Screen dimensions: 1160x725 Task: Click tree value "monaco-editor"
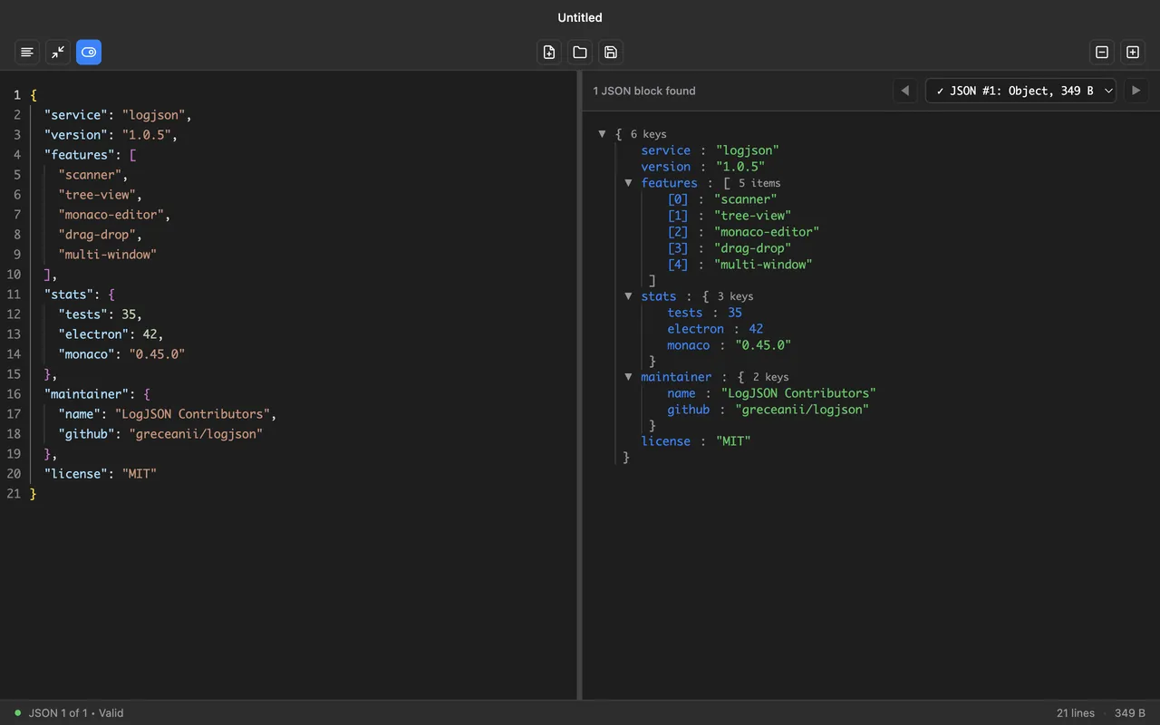click(x=767, y=232)
